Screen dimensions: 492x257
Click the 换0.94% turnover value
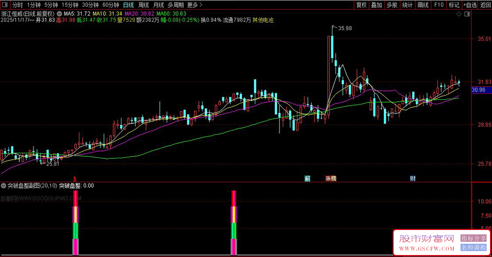(x=211, y=20)
